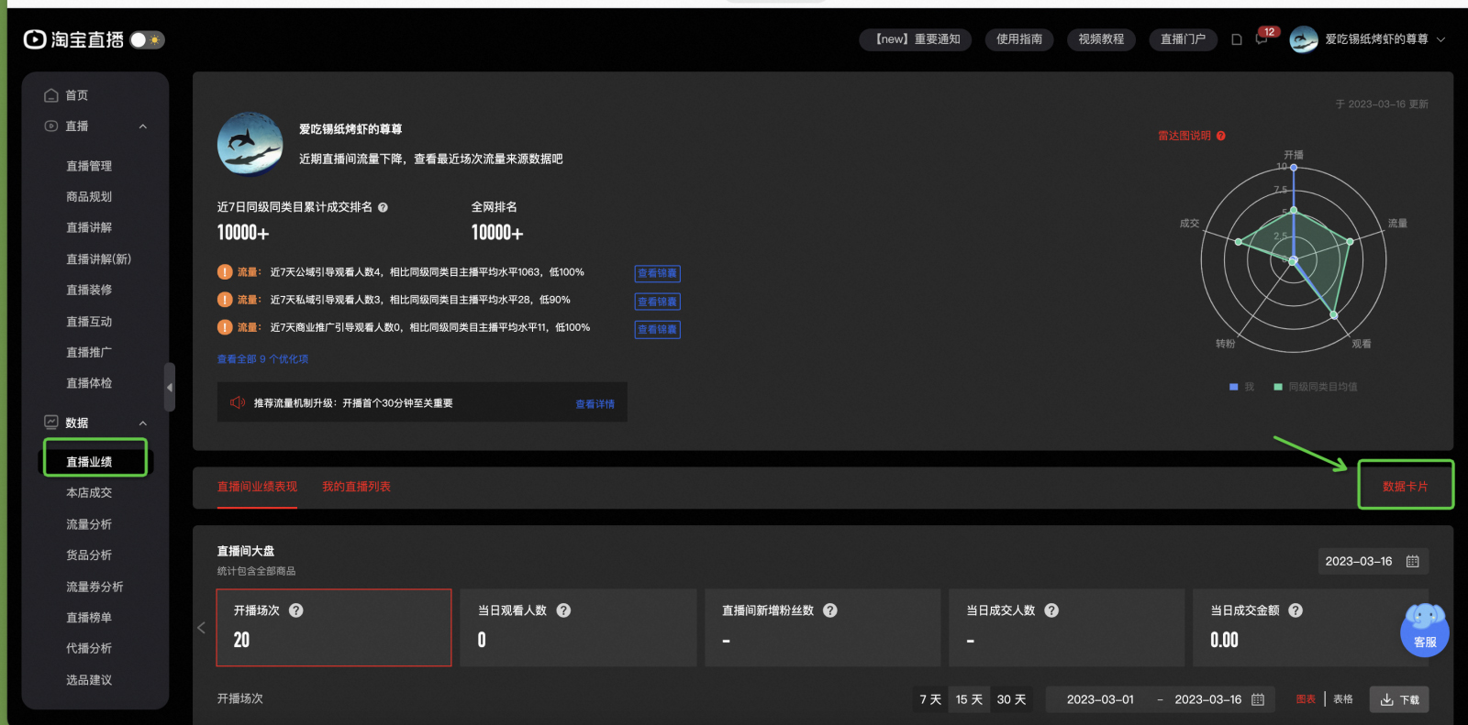Image resolution: width=1468 pixels, height=725 pixels.
Task: Collapse the sidebar using the handle arrow
Action: 170,388
